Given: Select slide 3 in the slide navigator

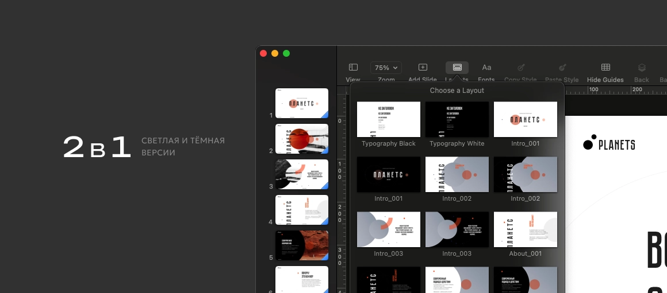Looking at the screenshot, I should coord(302,174).
